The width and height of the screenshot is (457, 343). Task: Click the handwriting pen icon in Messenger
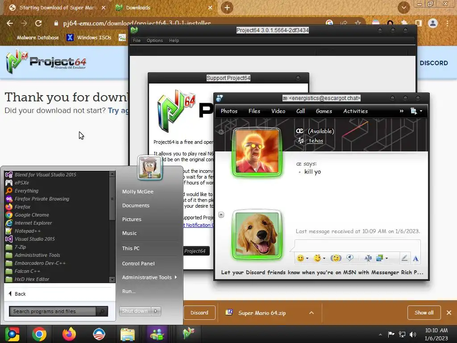coord(404,258)
